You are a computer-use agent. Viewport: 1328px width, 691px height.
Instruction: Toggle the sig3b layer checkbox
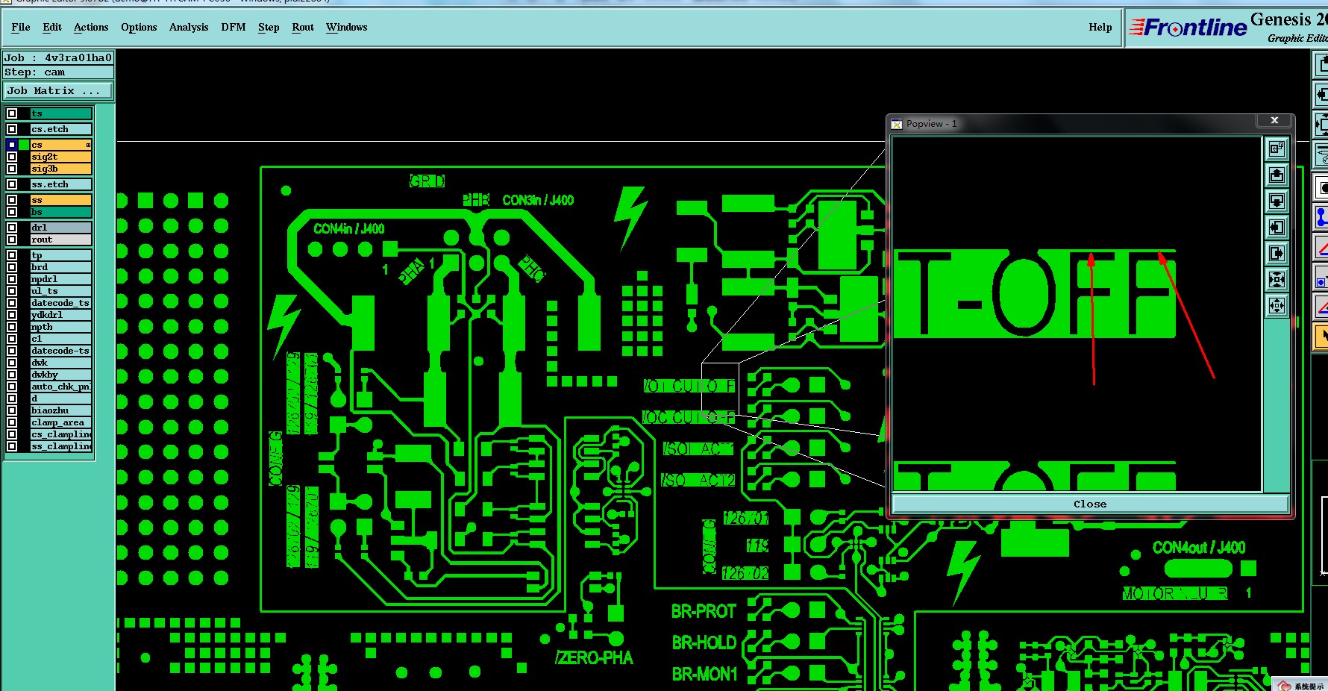coord(12,169)
